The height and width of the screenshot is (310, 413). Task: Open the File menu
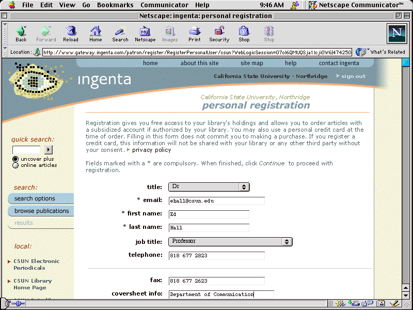tap(28, 5)
